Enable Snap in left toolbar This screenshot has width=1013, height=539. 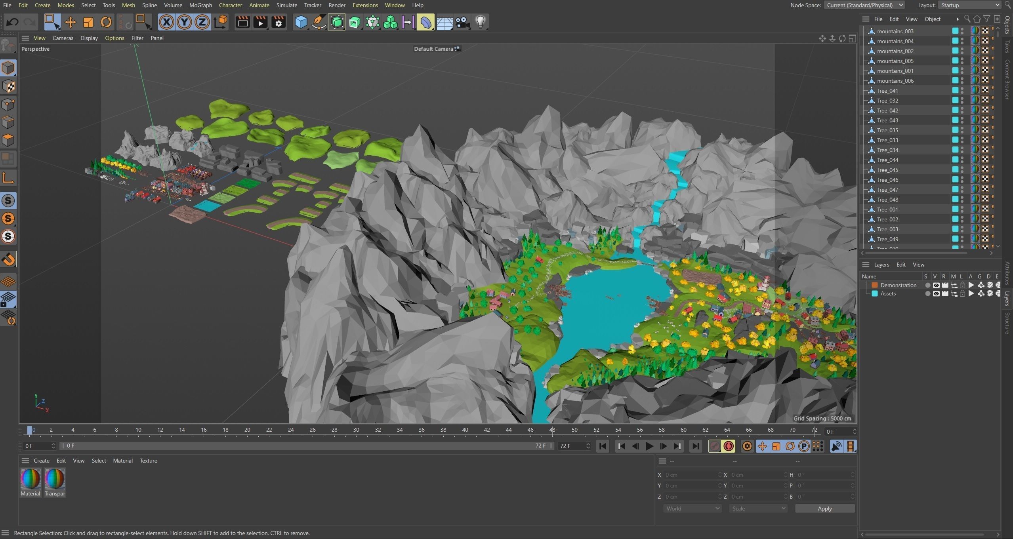pos(8,259)
